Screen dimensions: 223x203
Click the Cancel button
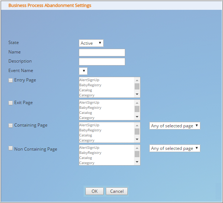coord(117,191)
